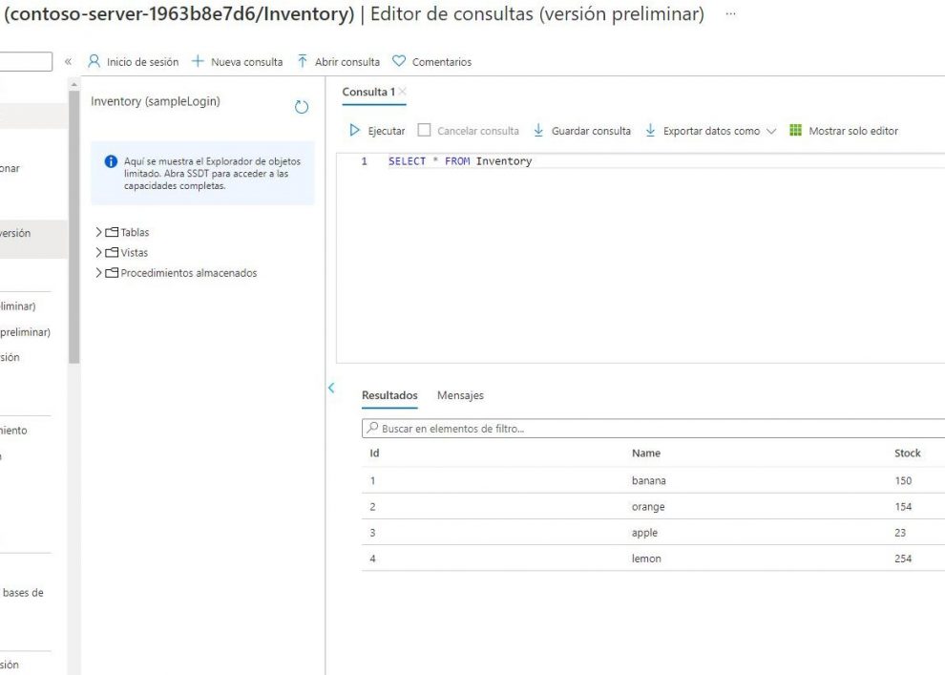Click the plus icon for Nueva consulta
945x675 pixels.
pos(199,62)
